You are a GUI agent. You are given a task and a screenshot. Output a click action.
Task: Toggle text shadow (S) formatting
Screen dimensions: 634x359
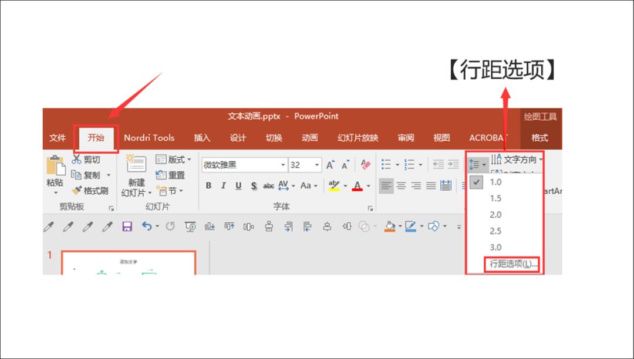(254, 186)
